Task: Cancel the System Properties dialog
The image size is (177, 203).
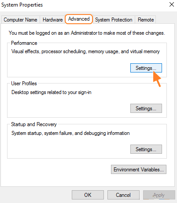Action: [x=123, y=195]
